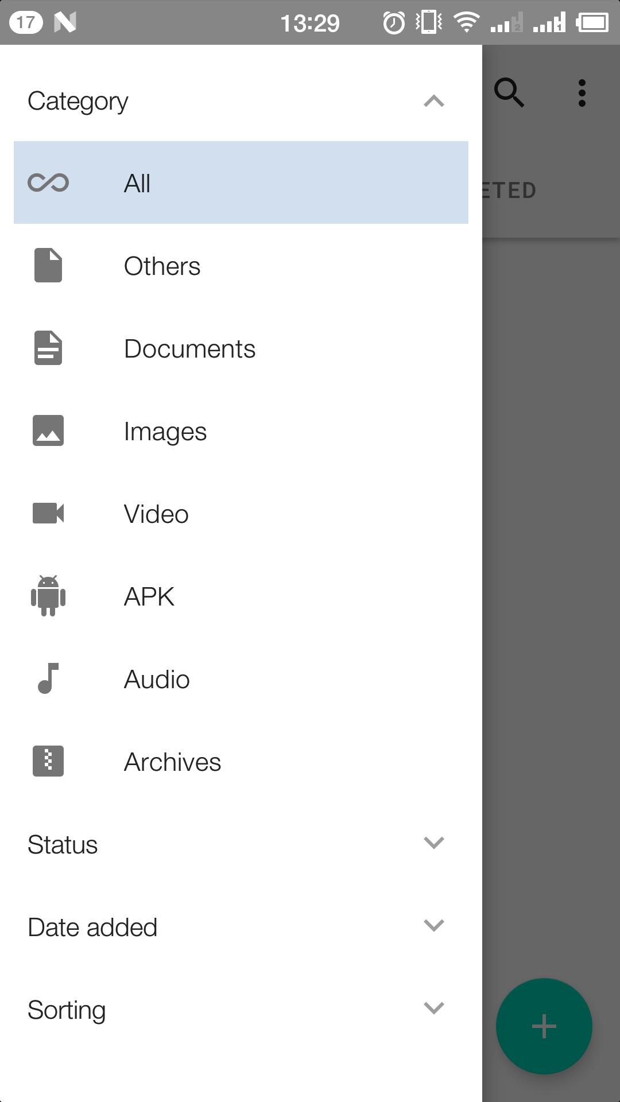Tap the Category header text

point(78,102)
